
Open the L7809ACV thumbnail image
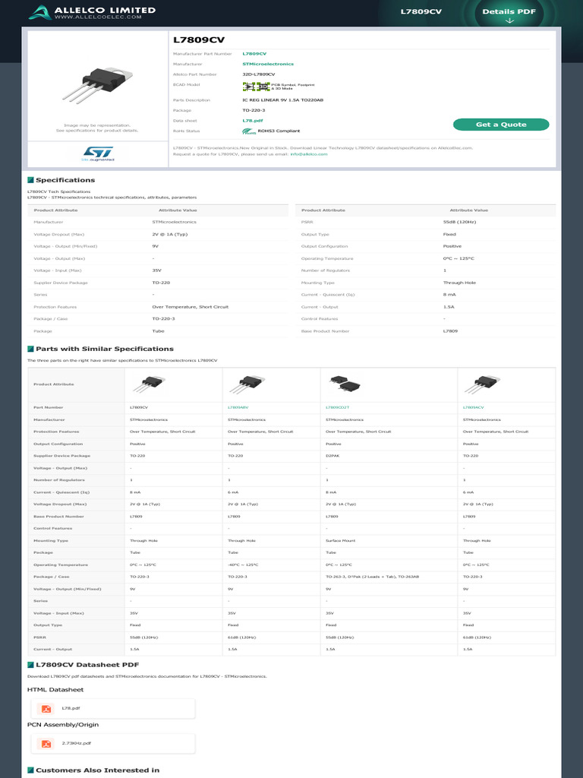482,384
